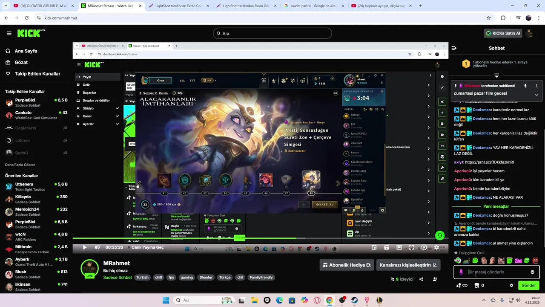The width and height of the screenshot is (545, 307).
Task: Click the channel points infinity icon
Action: click(x=462, y=285)
